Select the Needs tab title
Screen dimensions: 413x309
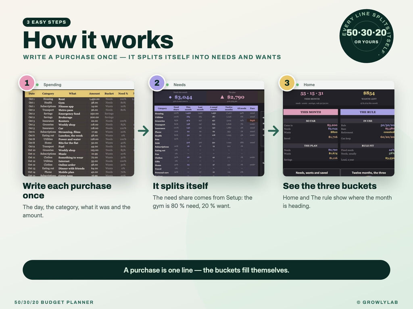click(179, 84)
